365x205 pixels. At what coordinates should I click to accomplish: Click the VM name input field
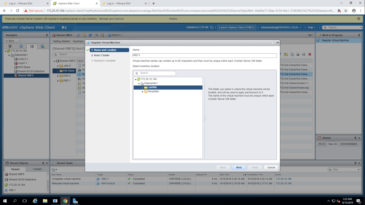click(x=205, y=56)
